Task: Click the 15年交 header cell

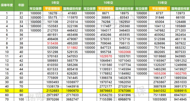Action: click(162, 3)
